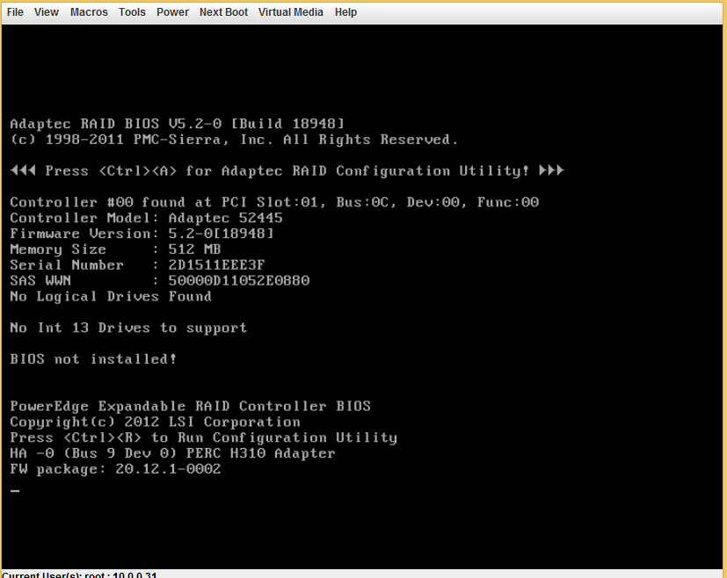Click the Adaptec RAID BIOS V5.2-0 line
The image size is (727, 578).
(x=177, y=124)
